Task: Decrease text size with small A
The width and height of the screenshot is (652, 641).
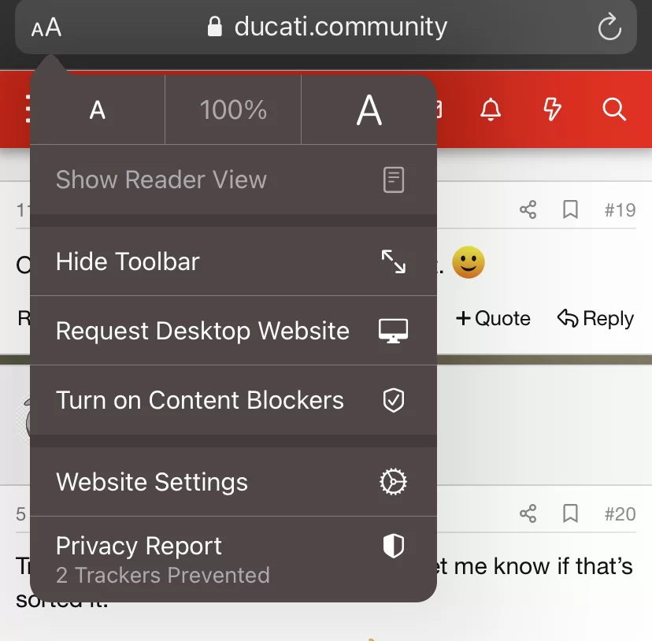Action: point(98,110)
